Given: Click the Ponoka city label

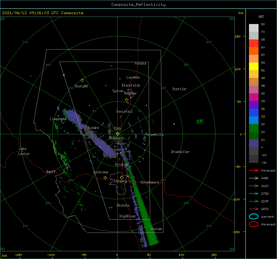Looking at the screenshot, I should click(x=140, y=63).
